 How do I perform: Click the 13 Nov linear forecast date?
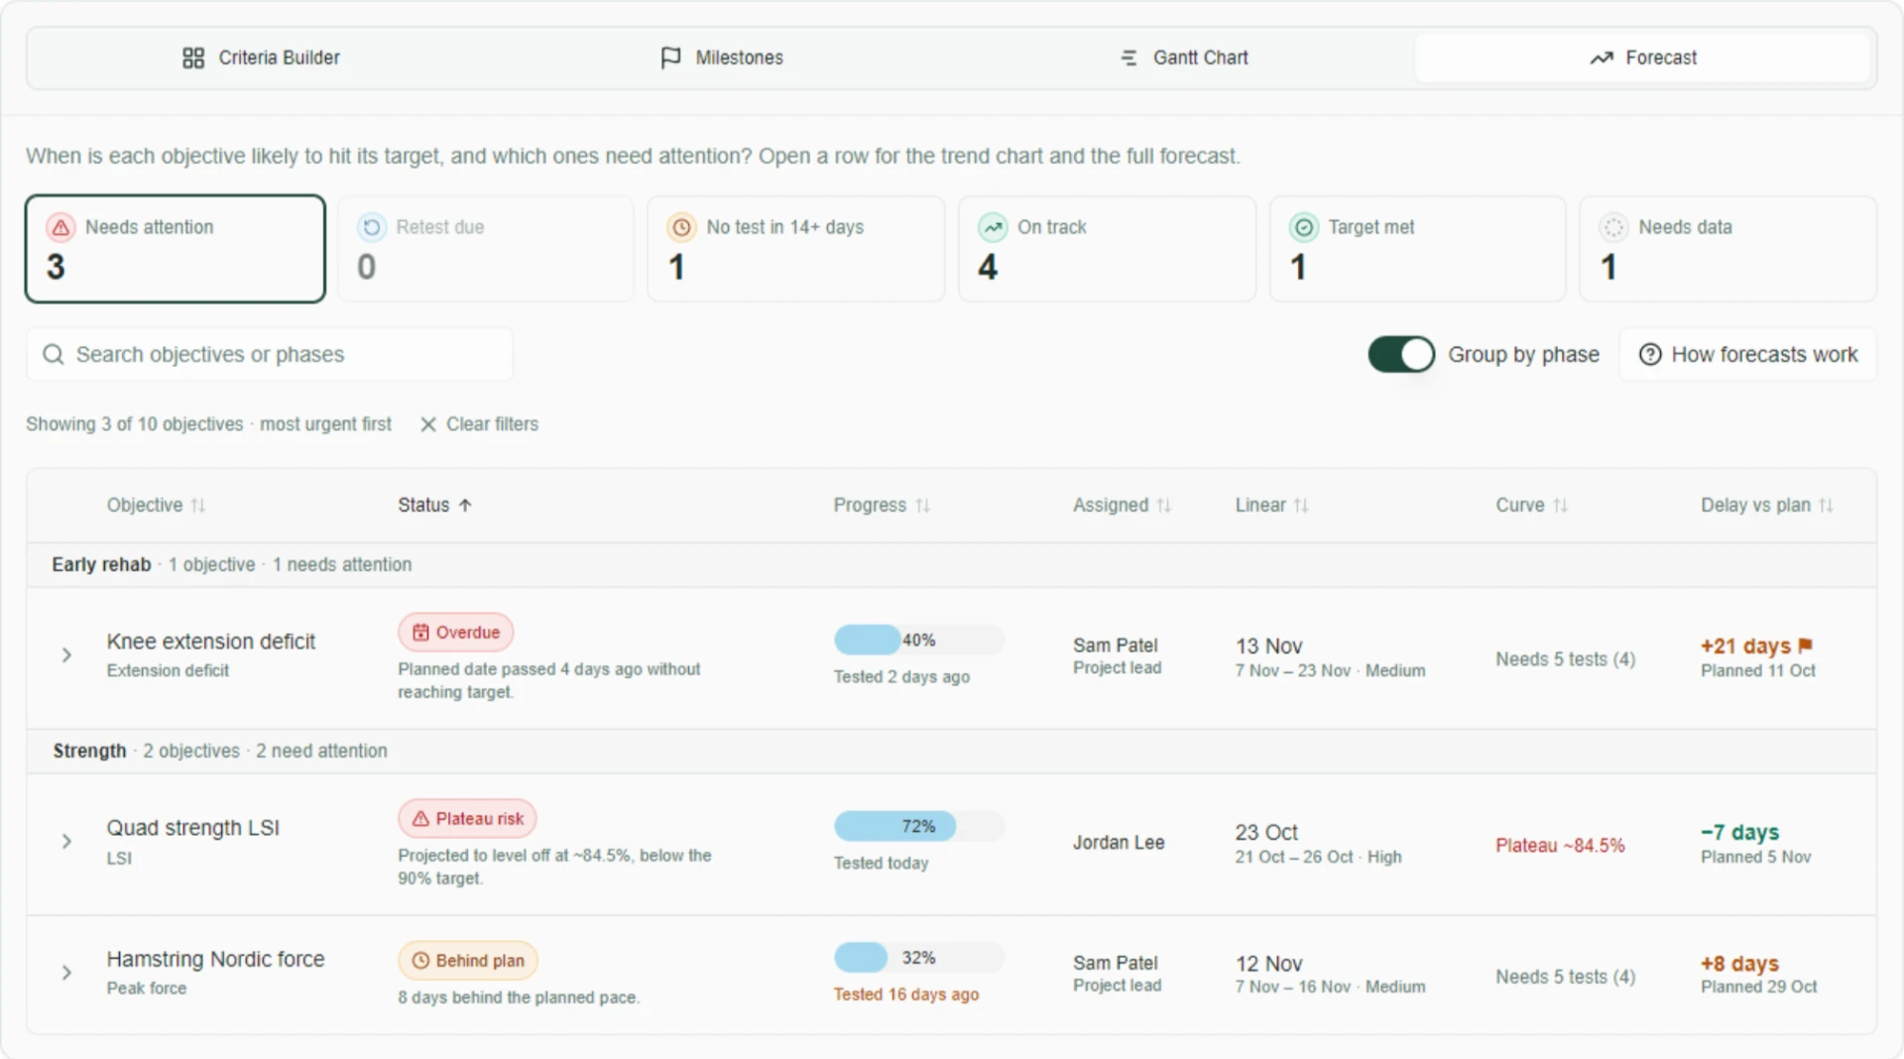coord(1268,647)
